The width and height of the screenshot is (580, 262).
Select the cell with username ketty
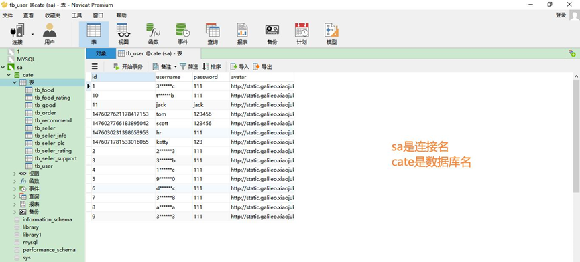(x=174, y=142)
